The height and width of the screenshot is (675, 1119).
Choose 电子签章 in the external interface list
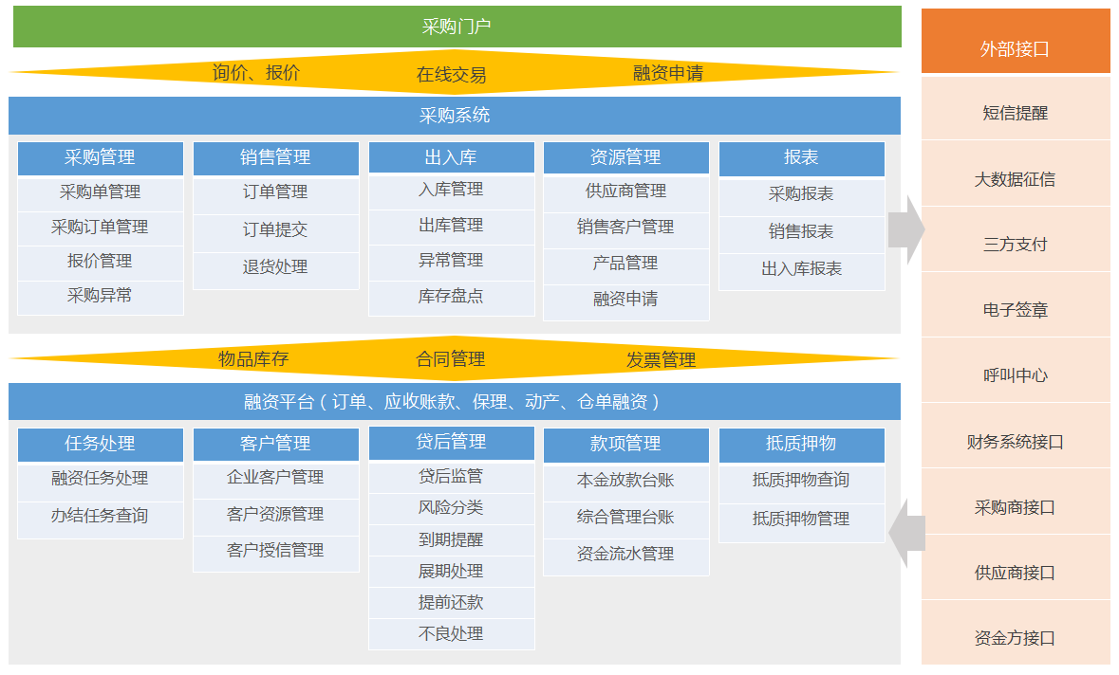point(1015,310)
